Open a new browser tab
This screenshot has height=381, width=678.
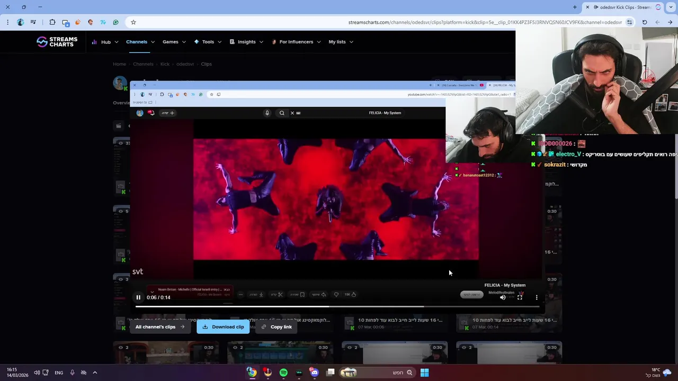point(575,7)
